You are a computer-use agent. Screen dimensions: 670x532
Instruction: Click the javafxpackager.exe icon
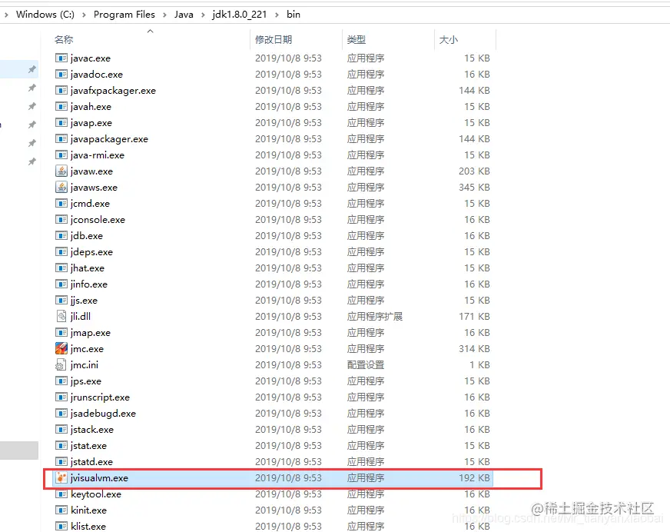tap(61, 90)
